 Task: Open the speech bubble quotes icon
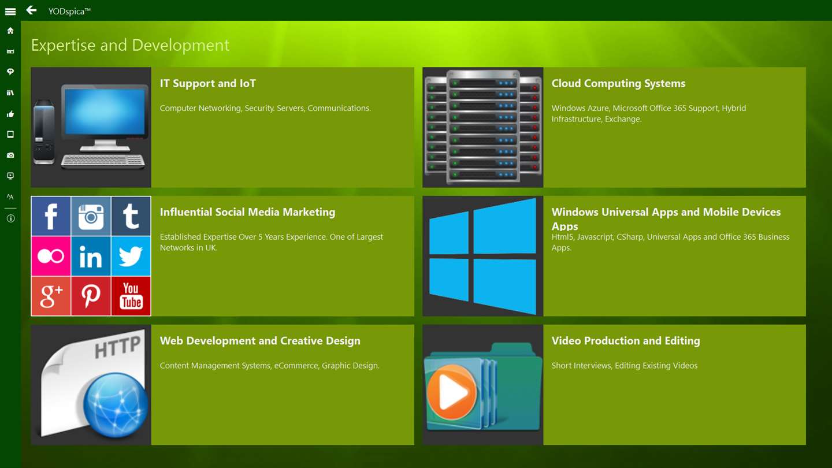10,72
